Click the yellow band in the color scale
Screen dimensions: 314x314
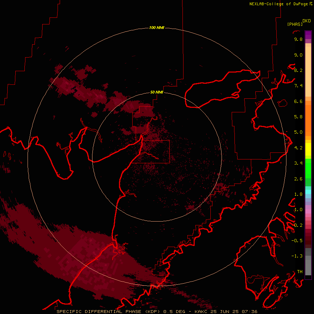coord(308,149)
